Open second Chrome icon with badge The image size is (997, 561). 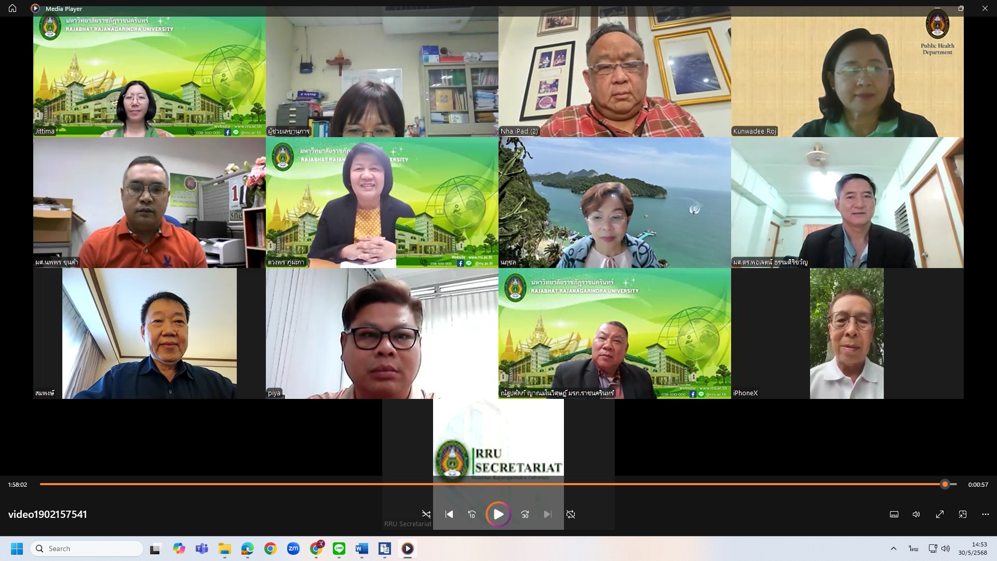[x=316, y=549]
